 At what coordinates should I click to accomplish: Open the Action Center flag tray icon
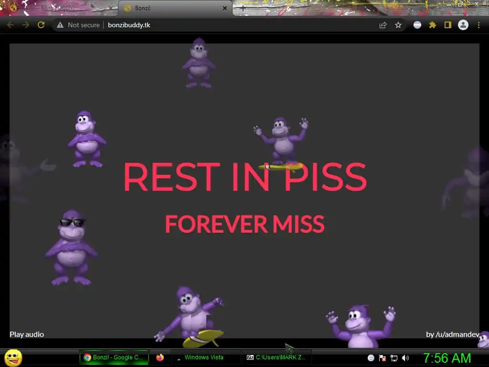(383, 358)
